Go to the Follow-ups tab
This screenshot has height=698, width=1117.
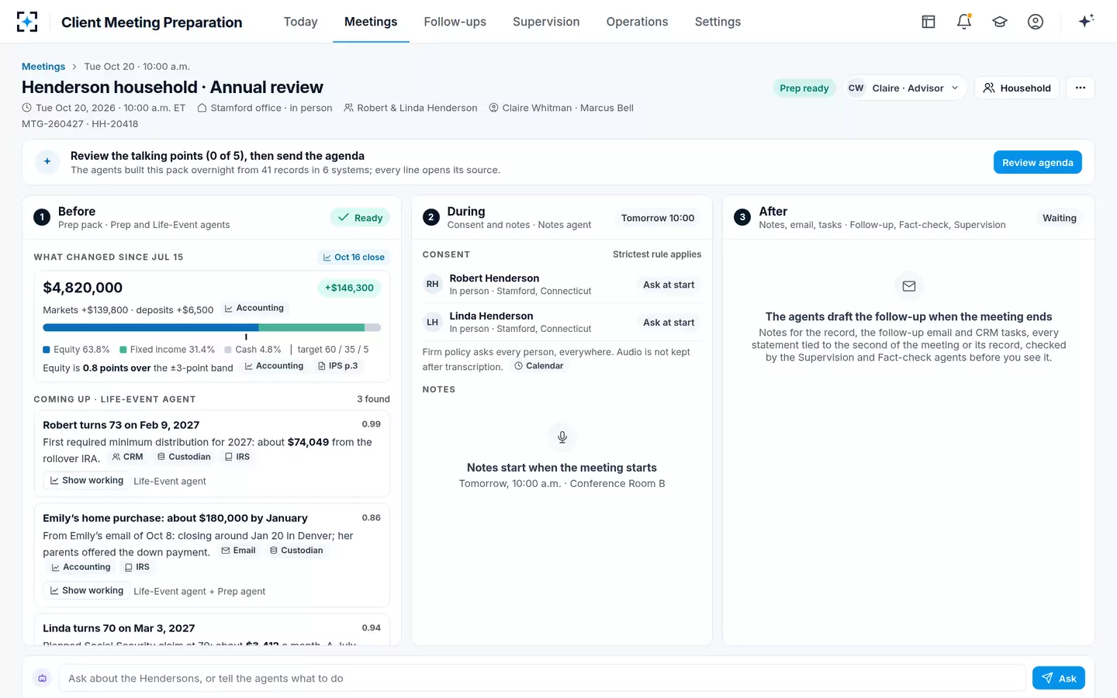[x=455, y=22]
